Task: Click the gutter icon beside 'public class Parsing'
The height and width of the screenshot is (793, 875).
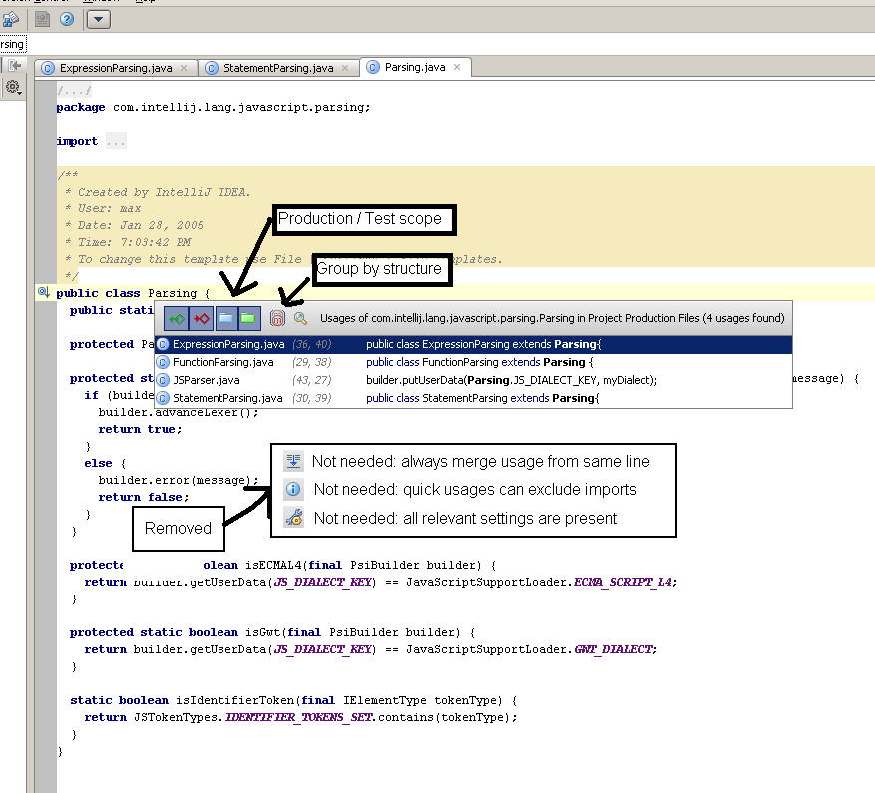Action: 44,292
